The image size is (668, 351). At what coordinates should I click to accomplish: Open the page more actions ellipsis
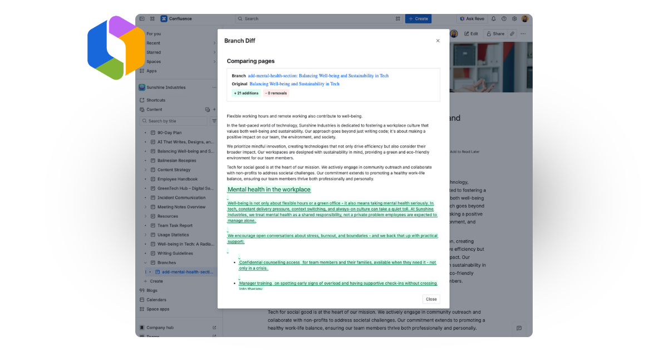[523, 33]
